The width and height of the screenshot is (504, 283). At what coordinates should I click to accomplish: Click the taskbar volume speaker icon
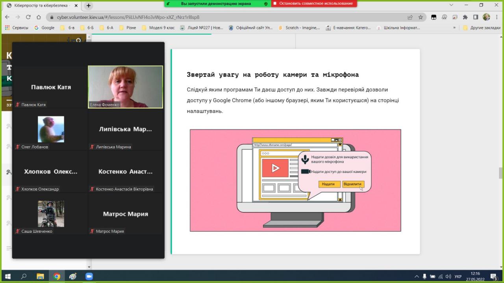click(x=448, y=276)
